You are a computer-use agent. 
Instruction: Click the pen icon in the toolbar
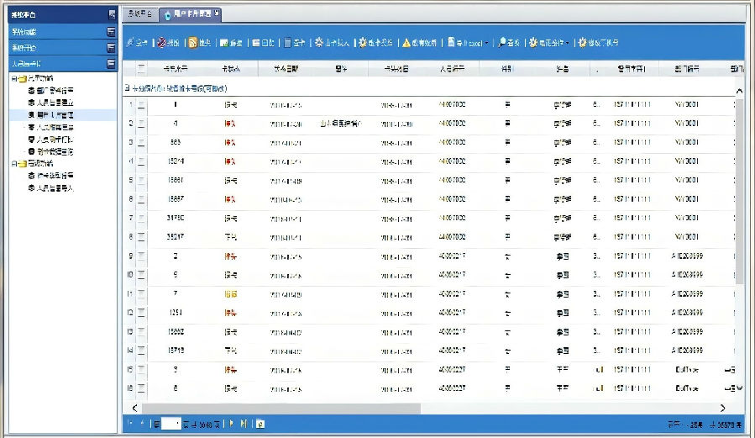pyautogui.click(x=129, y=42)
